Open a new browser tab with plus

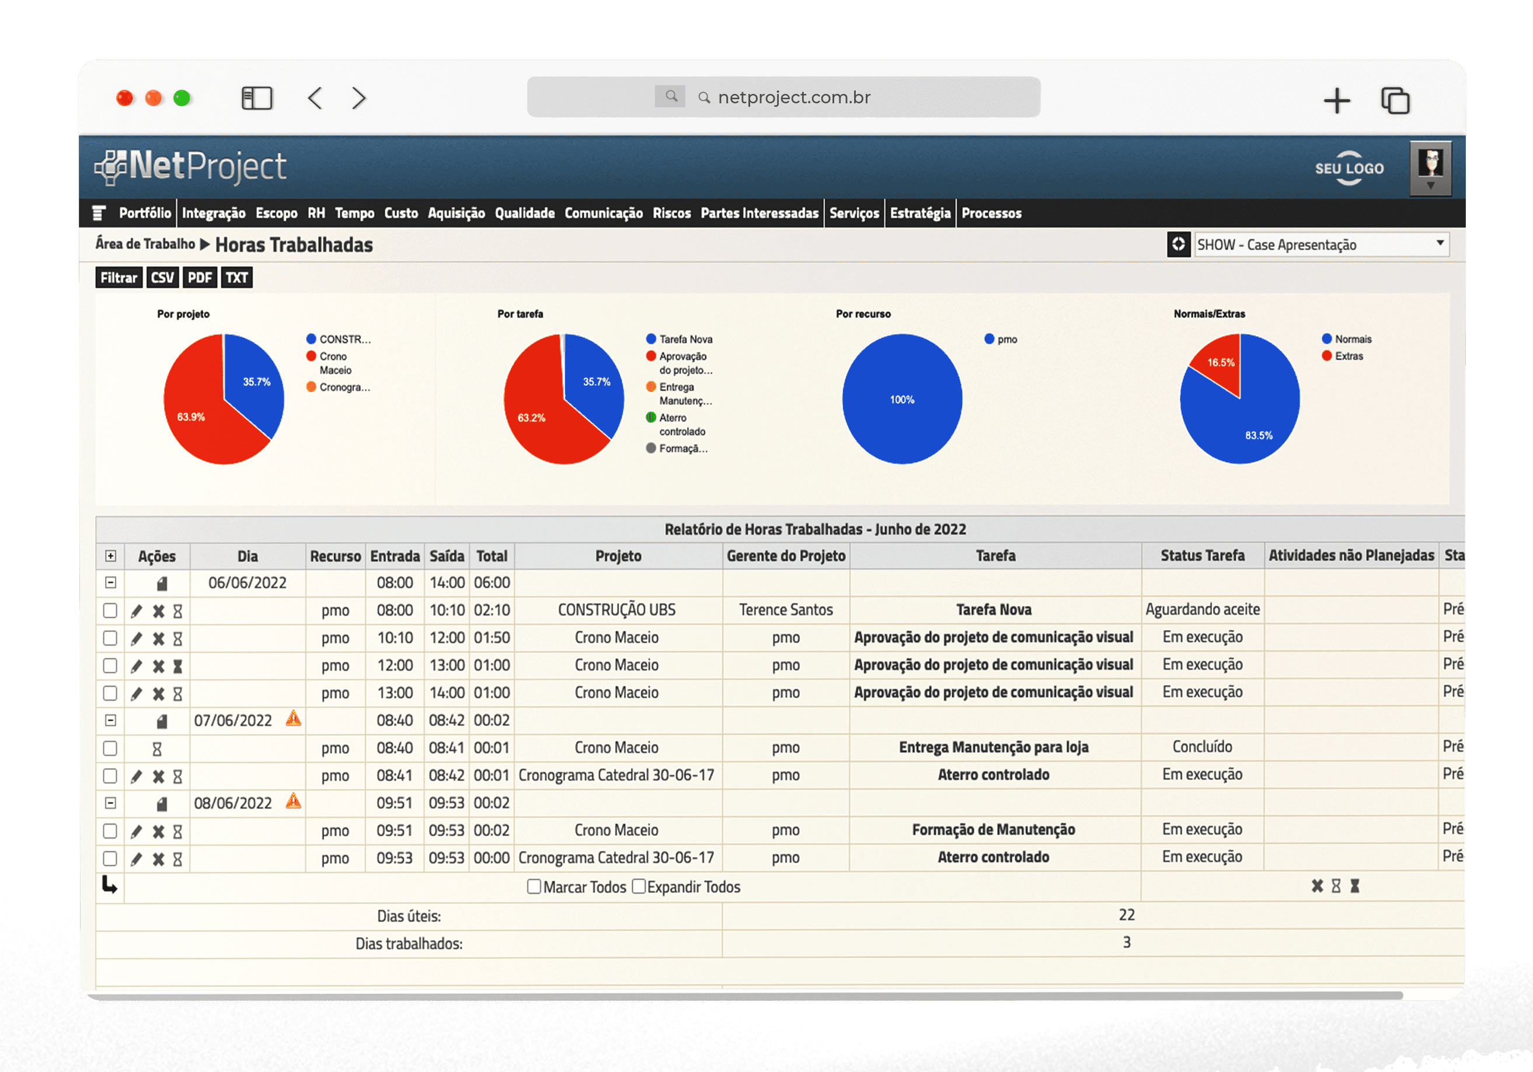[x=1337, y=101]
